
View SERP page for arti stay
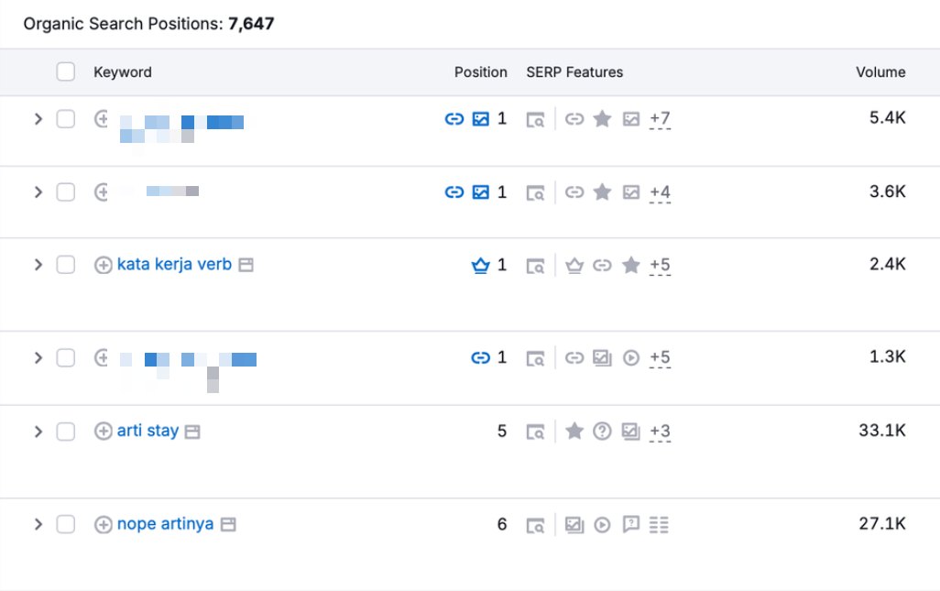point(535,432)
